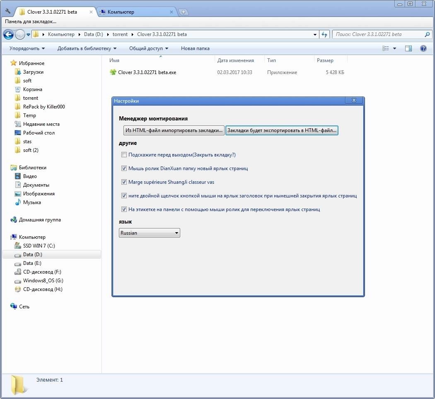Select the Clover 3.3.1.02271 beta.exe file
This screenshot has height=399, width=435.
[147, 72]
